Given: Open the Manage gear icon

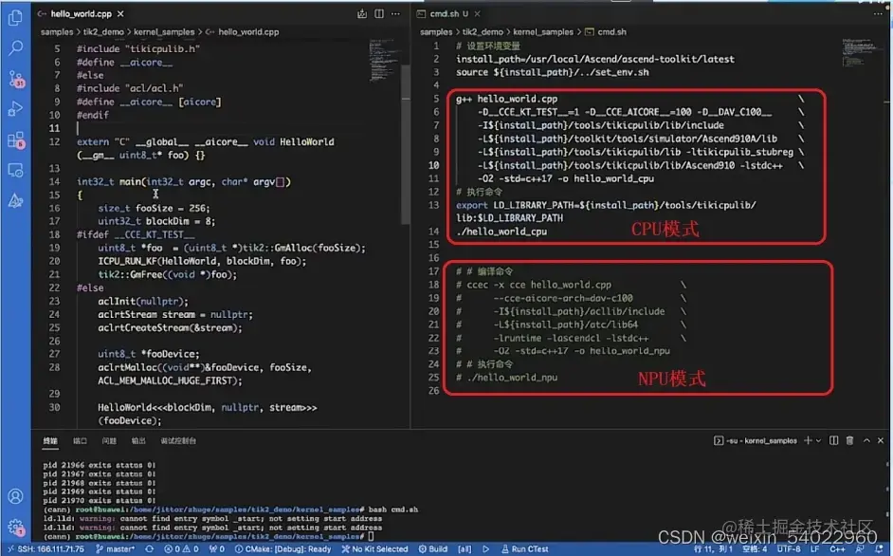Looking at the screenshot, I should click(15, 527).
